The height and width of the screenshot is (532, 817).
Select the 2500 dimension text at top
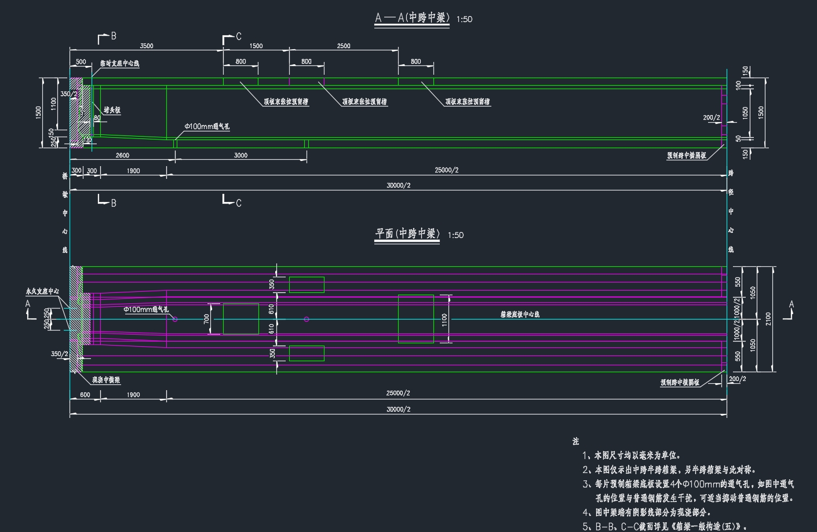344,46
